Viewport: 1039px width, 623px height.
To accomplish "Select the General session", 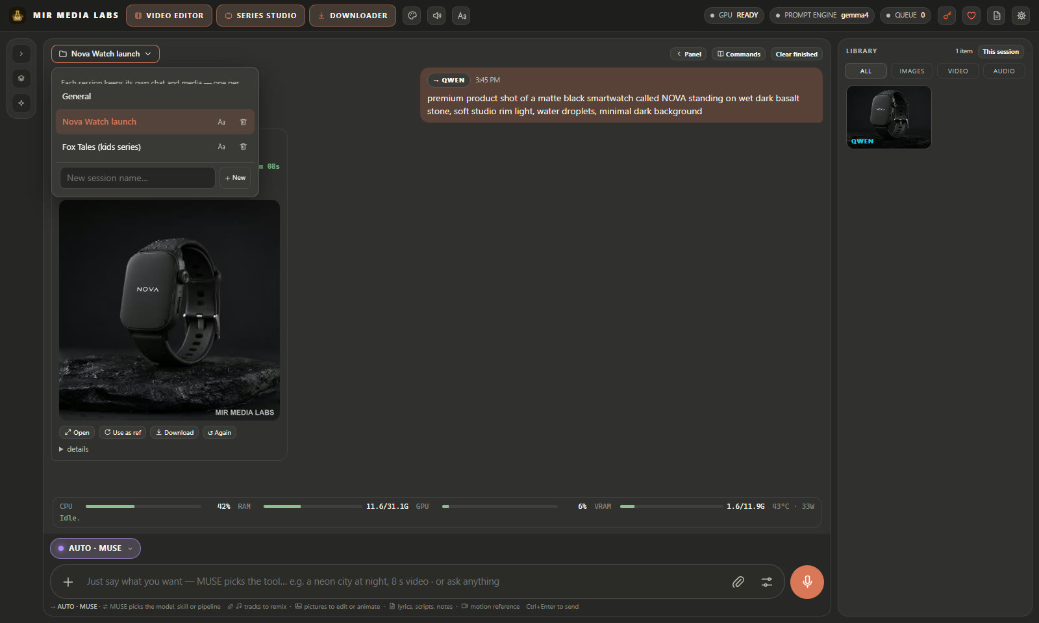I will point(155,97).
